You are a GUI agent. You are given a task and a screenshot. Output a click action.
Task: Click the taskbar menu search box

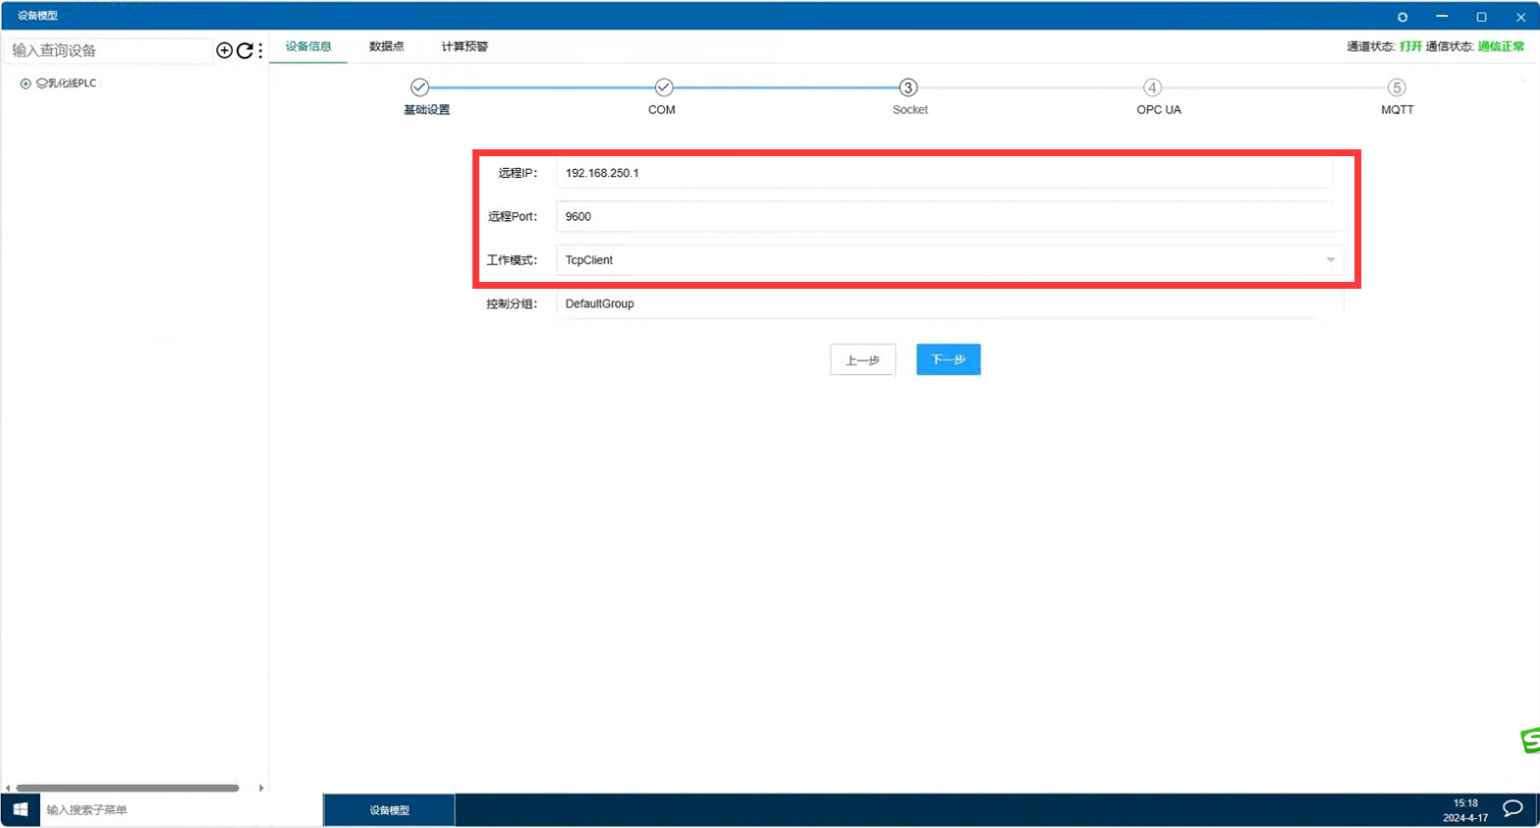[x=182, y=809]
